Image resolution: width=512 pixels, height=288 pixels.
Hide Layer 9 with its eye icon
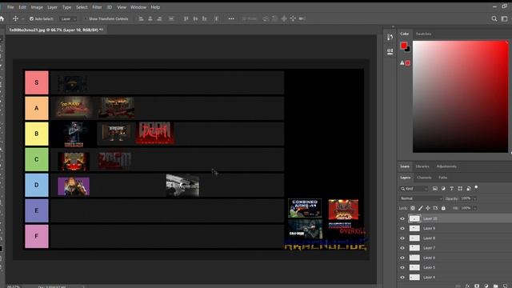(x=402, y=228)
